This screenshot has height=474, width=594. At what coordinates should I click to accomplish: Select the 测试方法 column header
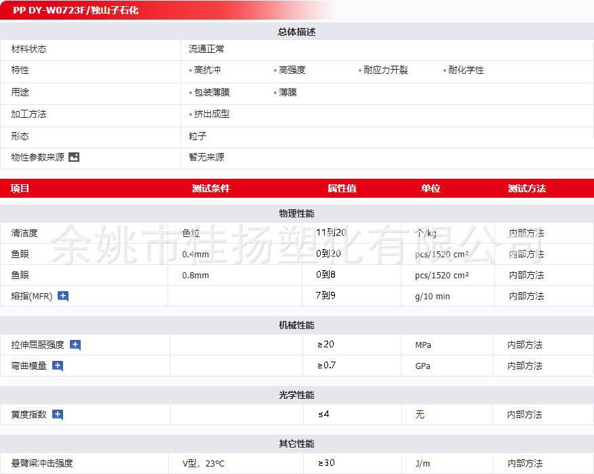pos(527,188)
